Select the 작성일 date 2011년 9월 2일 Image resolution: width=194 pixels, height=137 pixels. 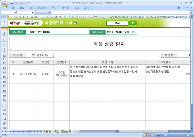40,55
